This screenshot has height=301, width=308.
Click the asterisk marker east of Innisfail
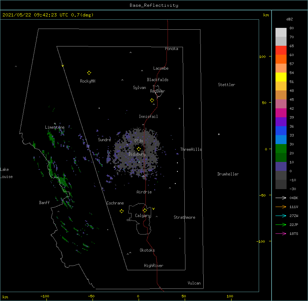coord(179,109)
